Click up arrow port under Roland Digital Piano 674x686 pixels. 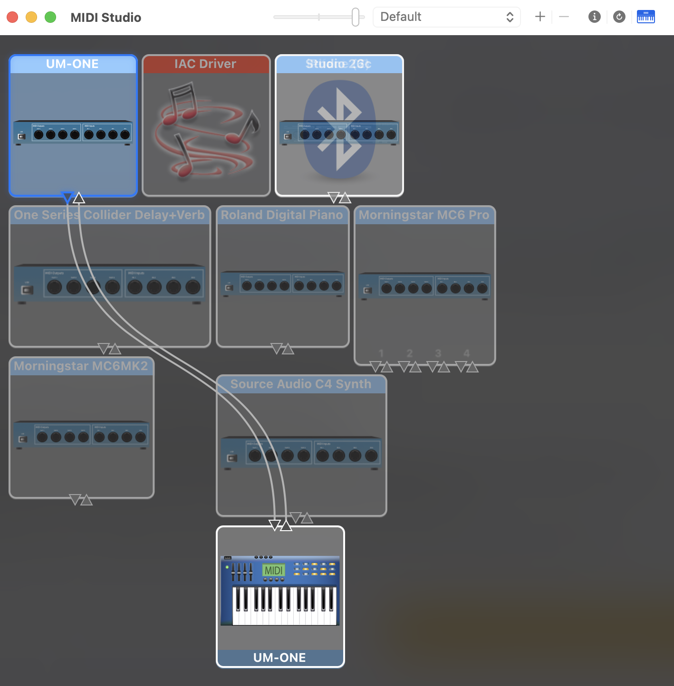(288, 349)
